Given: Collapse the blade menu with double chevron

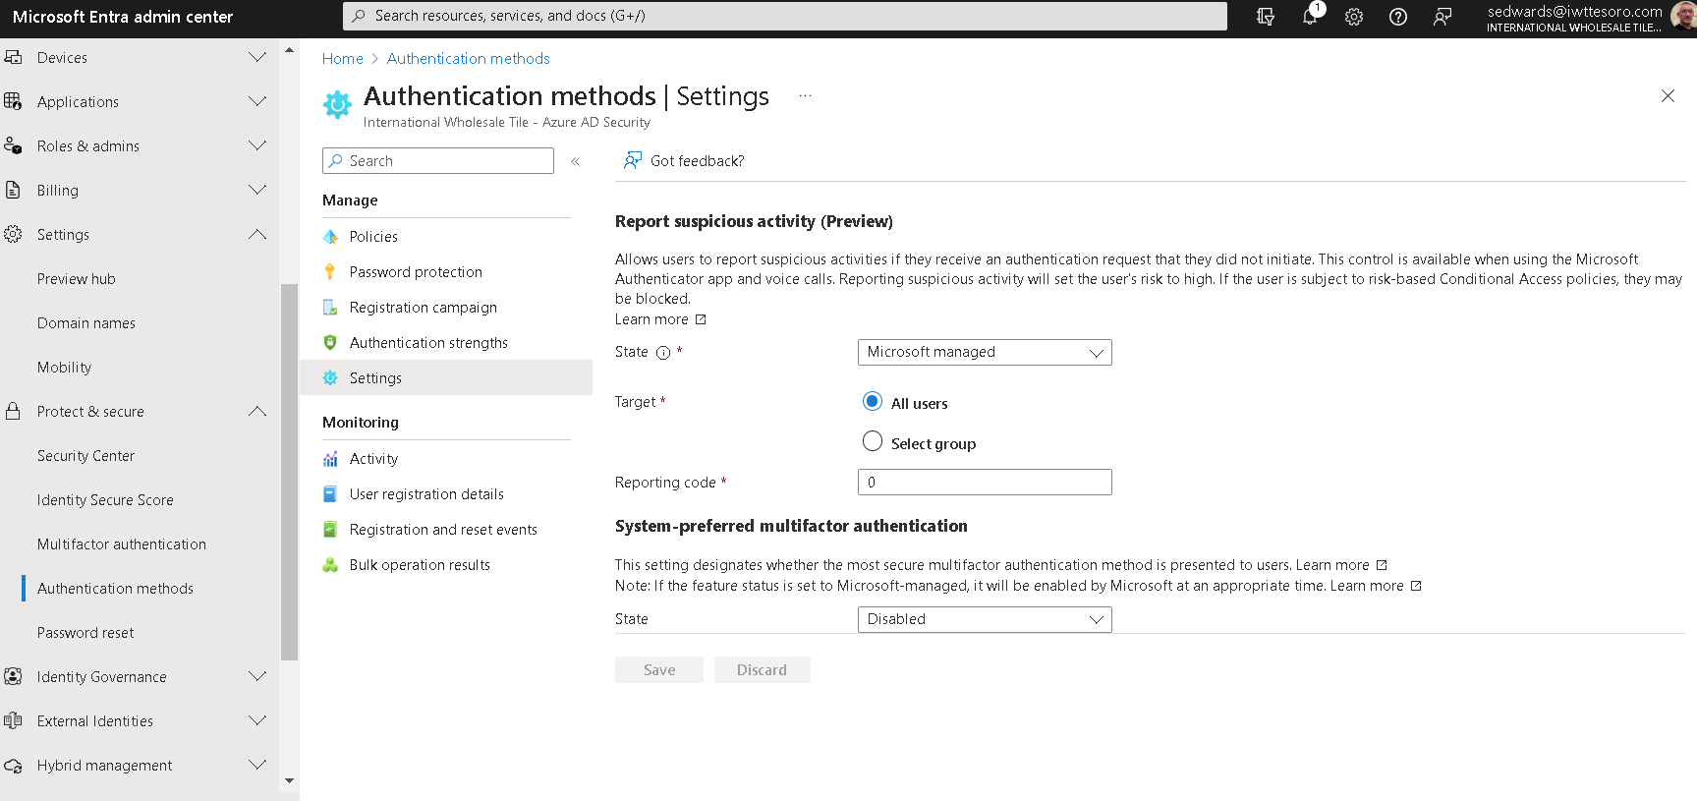Looking at the screenshot, I should 576,161.
